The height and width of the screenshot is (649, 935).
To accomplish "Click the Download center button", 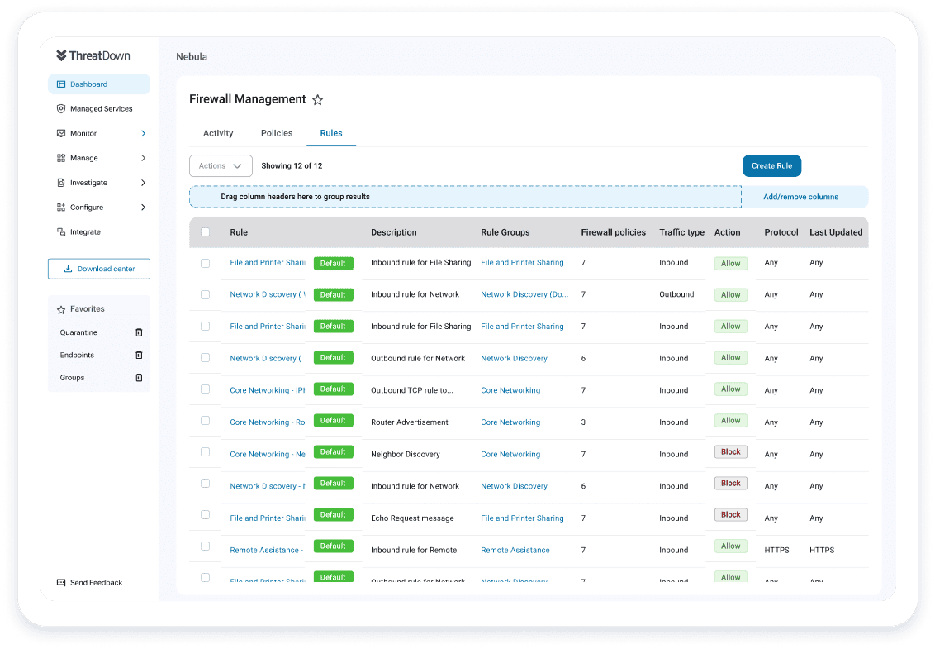I will 99,269.
